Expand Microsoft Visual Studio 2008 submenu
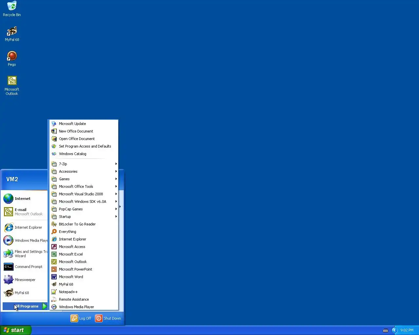 pos(84,194)
